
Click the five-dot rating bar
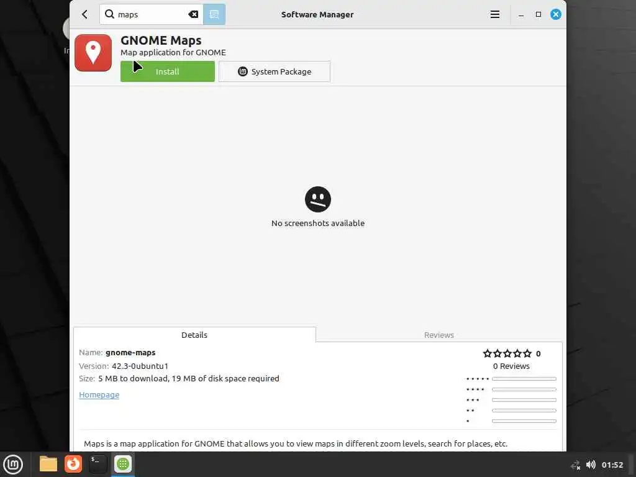[x=524, y=379]
